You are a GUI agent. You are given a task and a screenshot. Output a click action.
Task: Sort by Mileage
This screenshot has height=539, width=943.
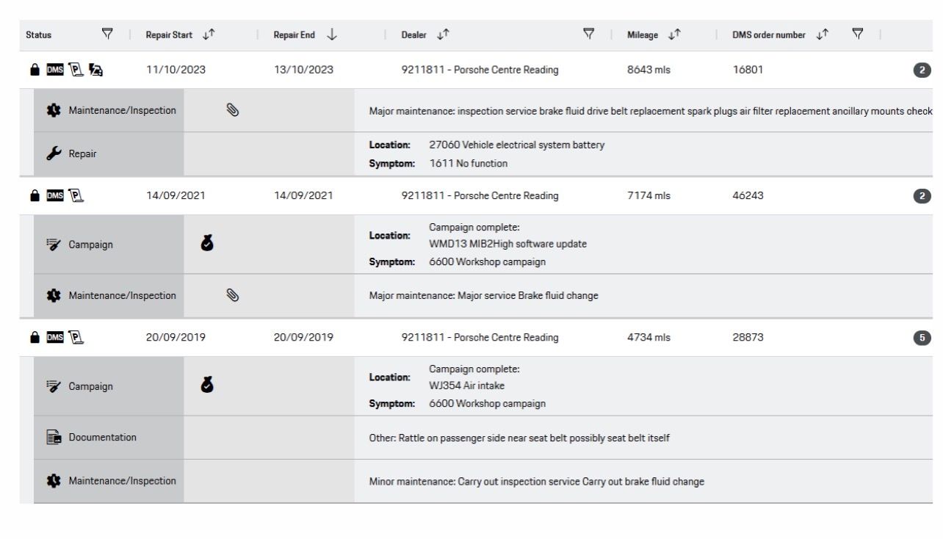tap(673, 35)
